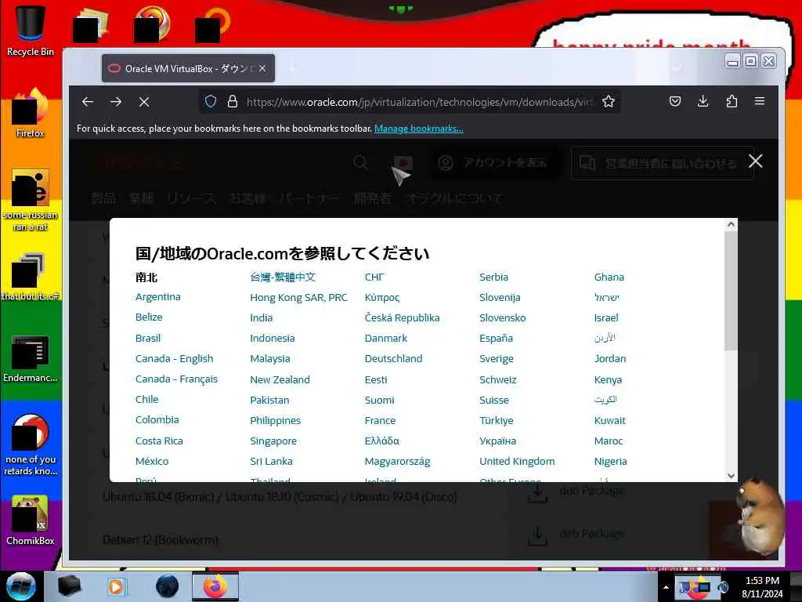The image size is (802, 602).
Task: Open the 'none of you retards kno...' desktop icon
Action: [x=31, y=444]
